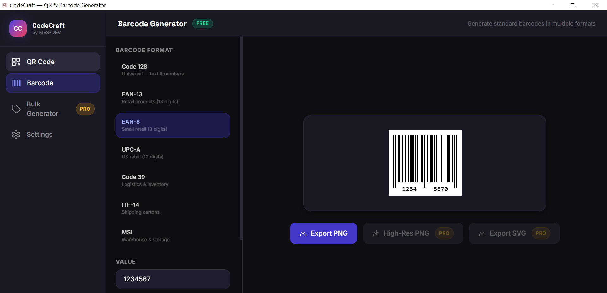Click the Export PNG button
The height and width of the screenshot is (293, 607).
coord(323,233)
